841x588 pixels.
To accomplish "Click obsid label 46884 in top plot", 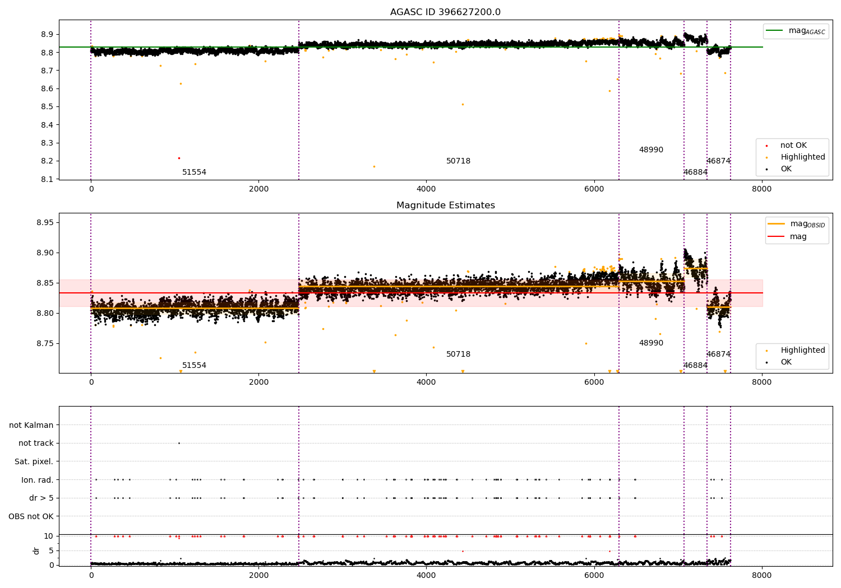I will [695, 172].
